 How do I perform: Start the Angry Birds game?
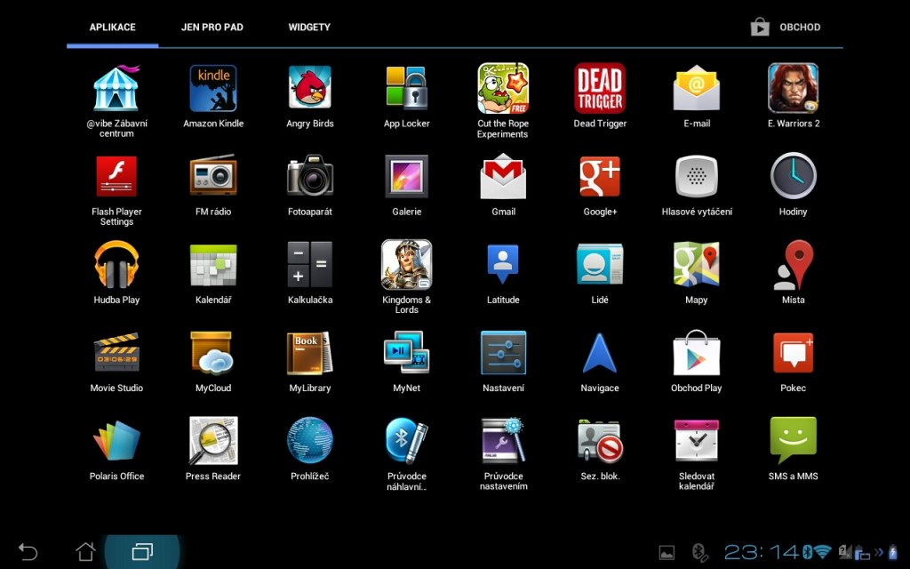310,88
